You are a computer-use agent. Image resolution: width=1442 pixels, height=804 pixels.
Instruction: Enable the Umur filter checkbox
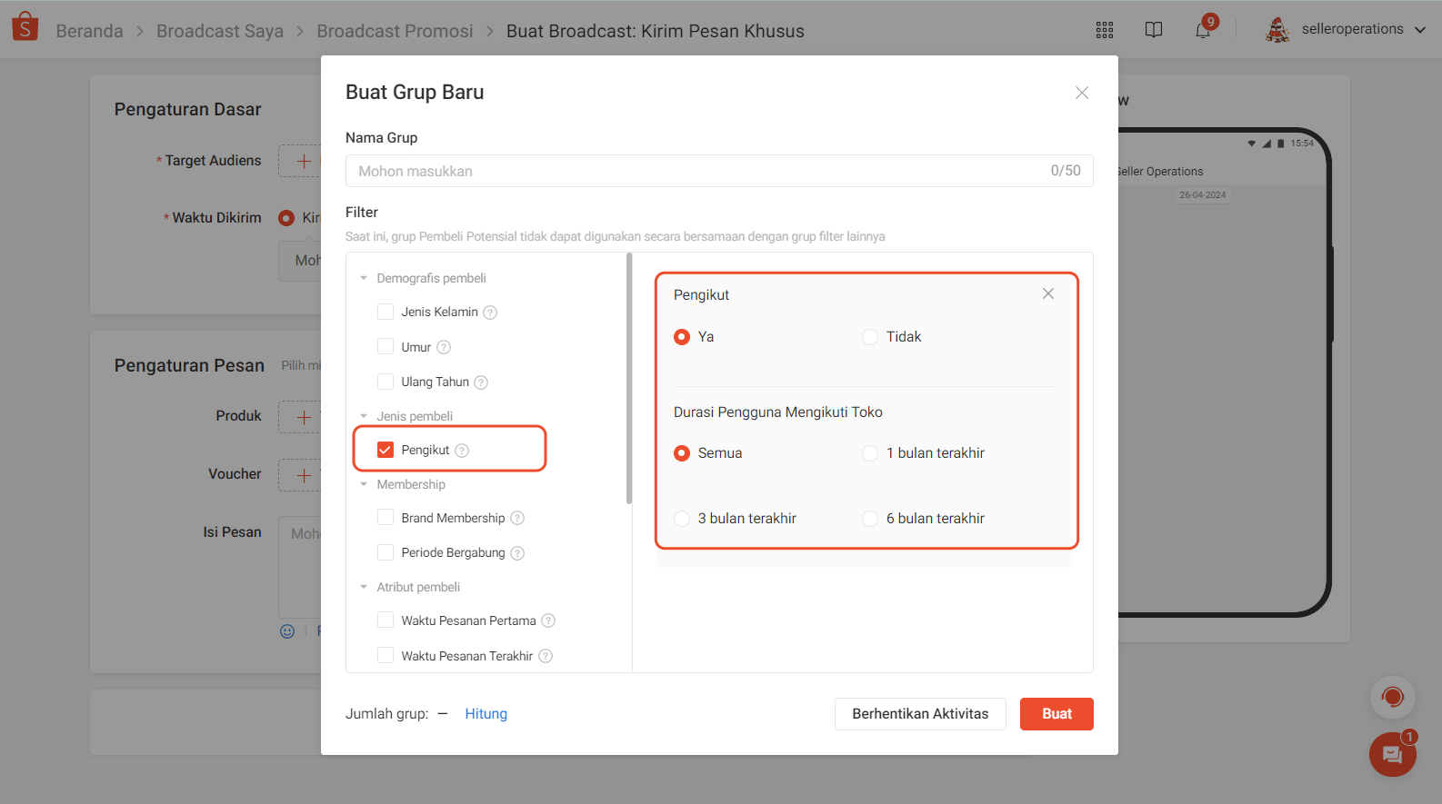386,347
